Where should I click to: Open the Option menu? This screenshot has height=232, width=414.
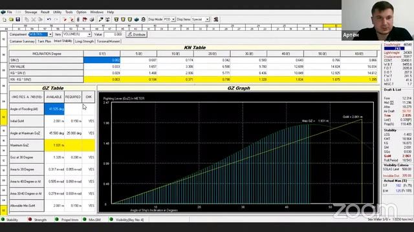82,12
